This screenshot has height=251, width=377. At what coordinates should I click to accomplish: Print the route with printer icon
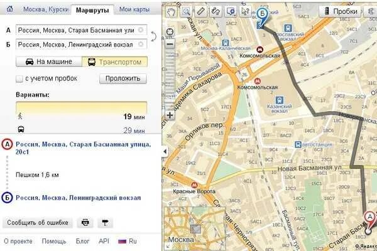click(85, 223)
